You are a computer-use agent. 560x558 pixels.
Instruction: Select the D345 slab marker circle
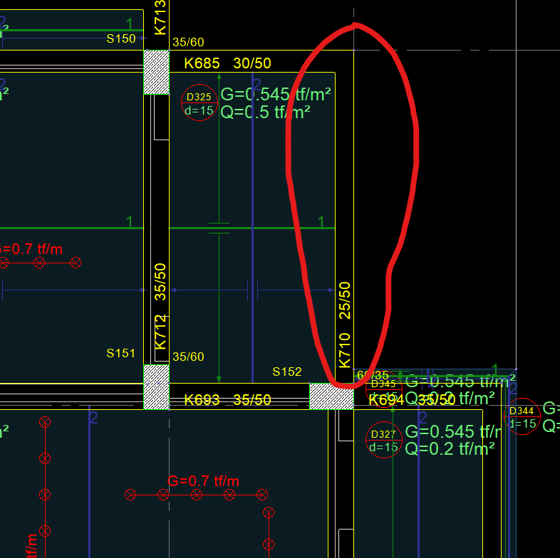[383, 388]
